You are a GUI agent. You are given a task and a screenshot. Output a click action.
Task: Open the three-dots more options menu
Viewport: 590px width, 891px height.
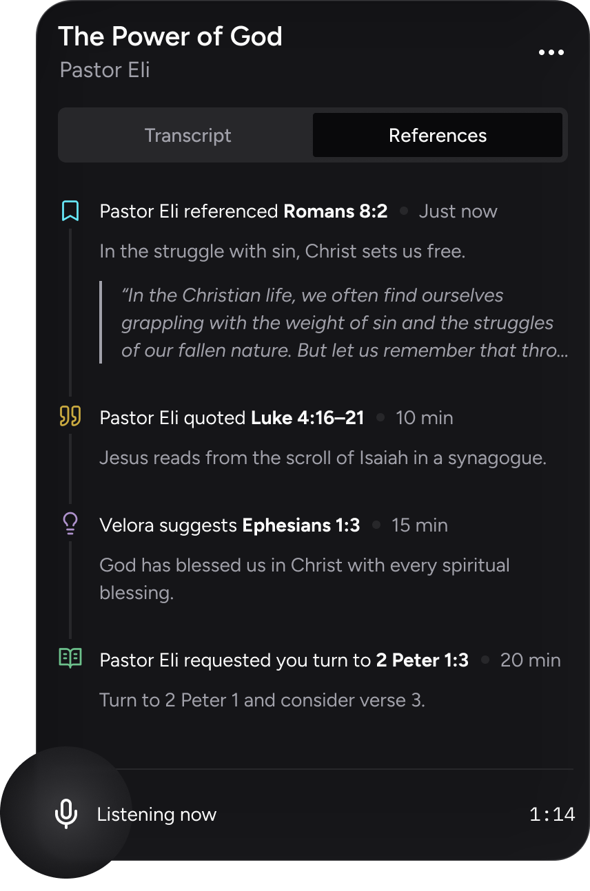(551, 53)
